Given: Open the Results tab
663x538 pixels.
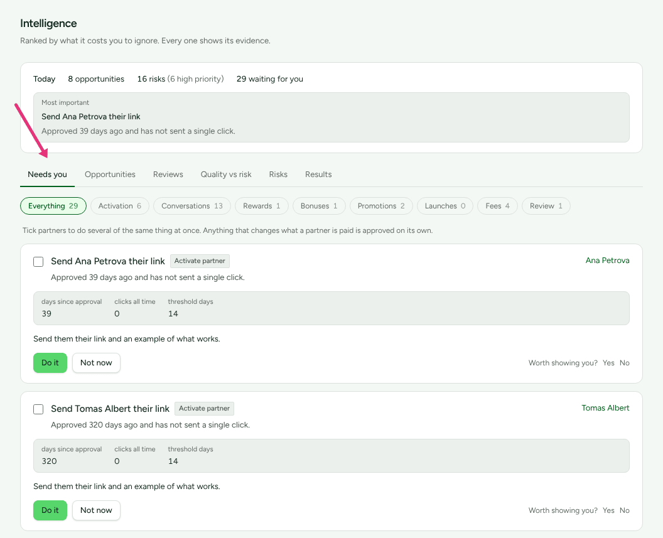Looking at the screenshot, I should [318, 174].
